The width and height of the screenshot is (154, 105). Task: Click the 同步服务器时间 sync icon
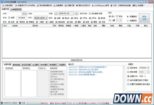tap(38, 5)
